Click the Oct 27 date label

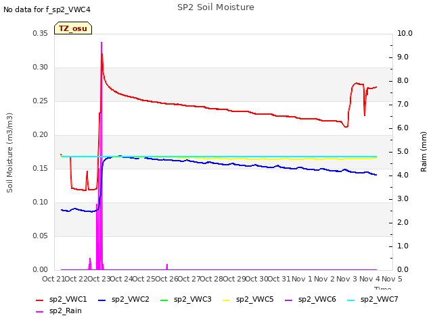tap(189, 279)
